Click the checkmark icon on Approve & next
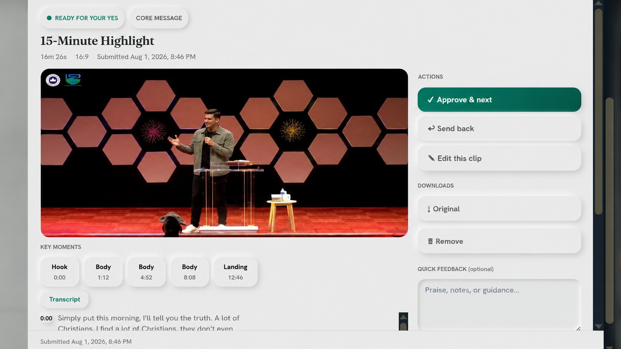621x349 pixels. (x=430, y=99)
